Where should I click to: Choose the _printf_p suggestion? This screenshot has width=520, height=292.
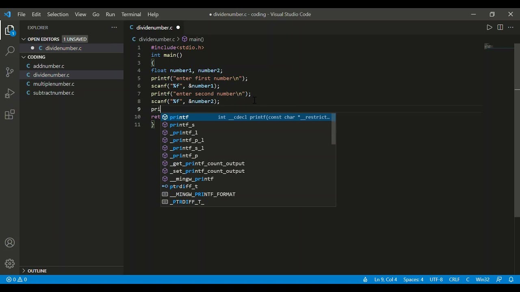click(246, 156)
